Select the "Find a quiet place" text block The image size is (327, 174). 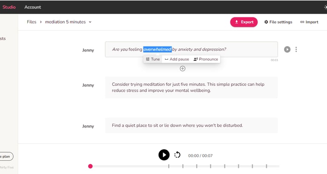click(191, 125)
